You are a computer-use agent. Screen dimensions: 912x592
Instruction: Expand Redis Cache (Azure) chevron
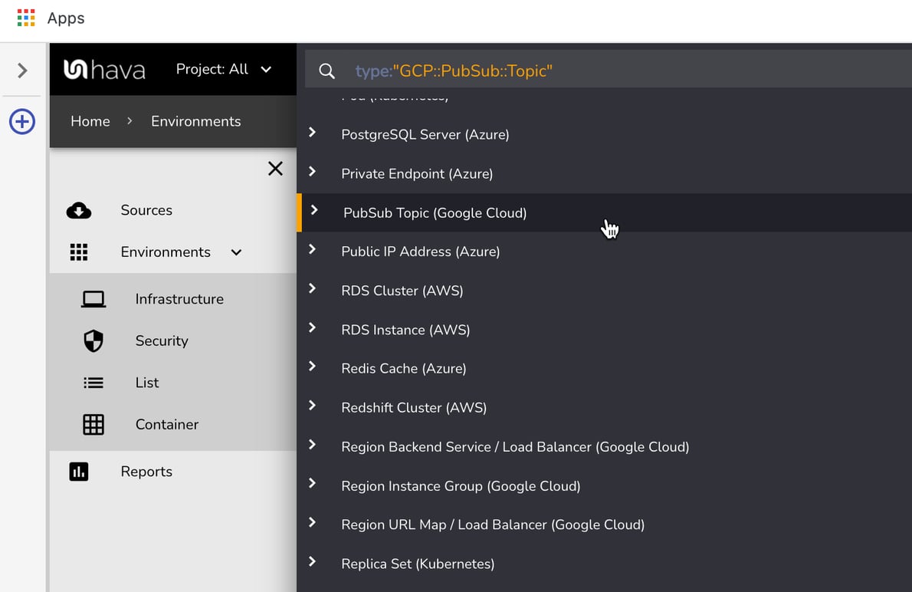click(x=313, y=368)
